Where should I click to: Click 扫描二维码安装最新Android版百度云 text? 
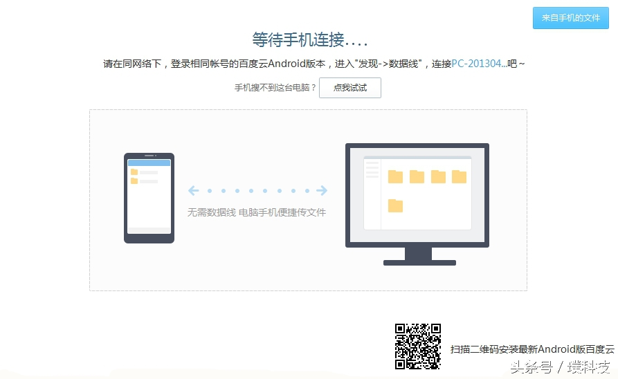tap(532, 349)
